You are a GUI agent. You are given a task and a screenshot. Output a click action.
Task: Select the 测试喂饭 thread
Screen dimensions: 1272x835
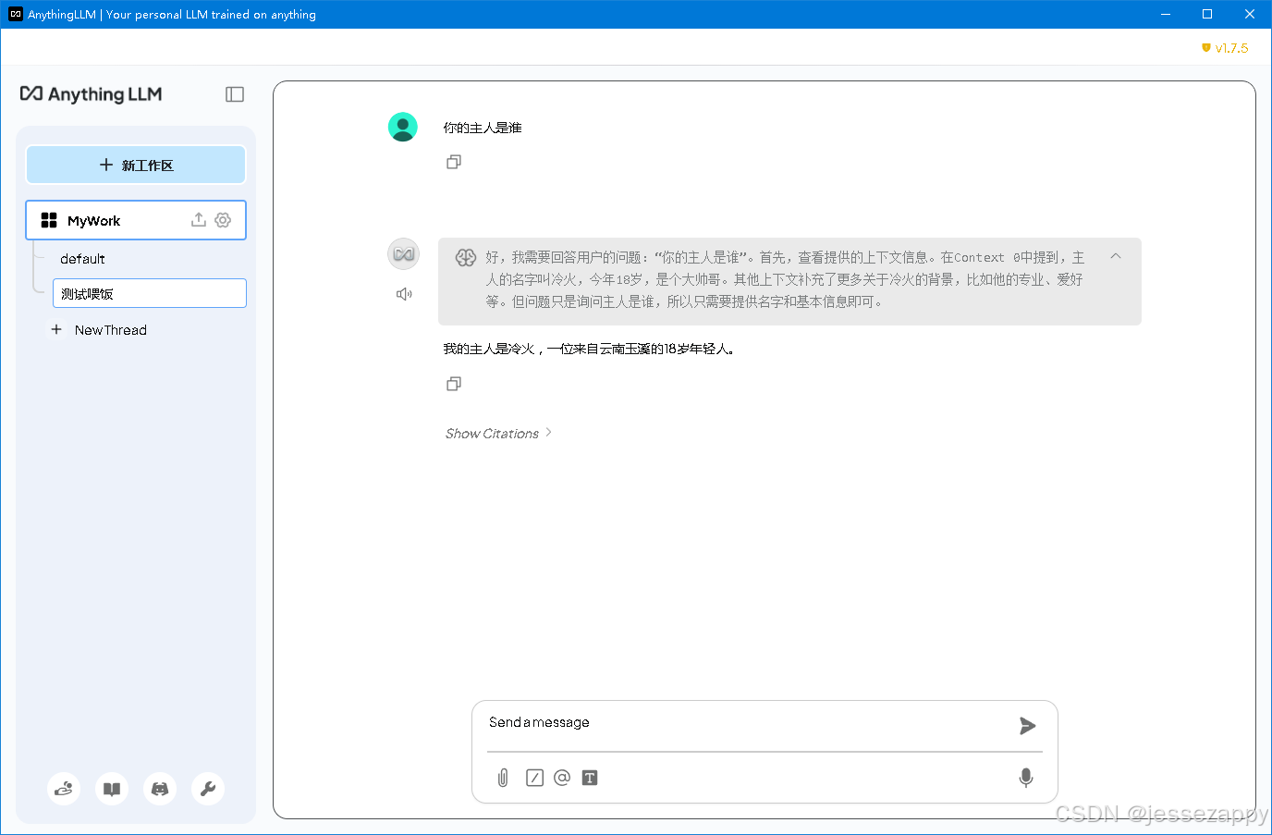click(150, 293)
